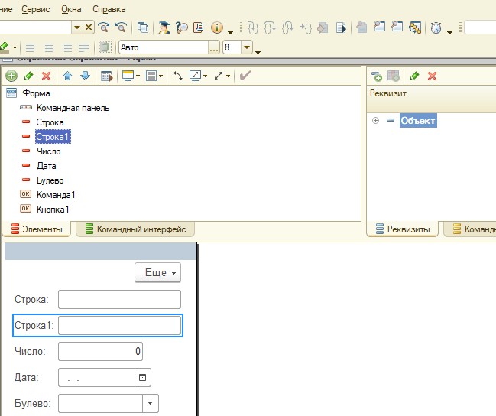Click the find previous magnifier icon
This screenshot has width=496, height=416.
click(x=122, y=28)
